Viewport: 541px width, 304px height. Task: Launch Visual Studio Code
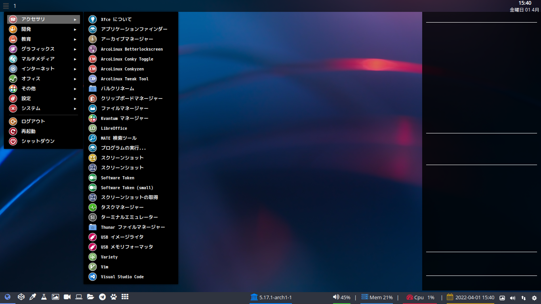click(131, 277)
